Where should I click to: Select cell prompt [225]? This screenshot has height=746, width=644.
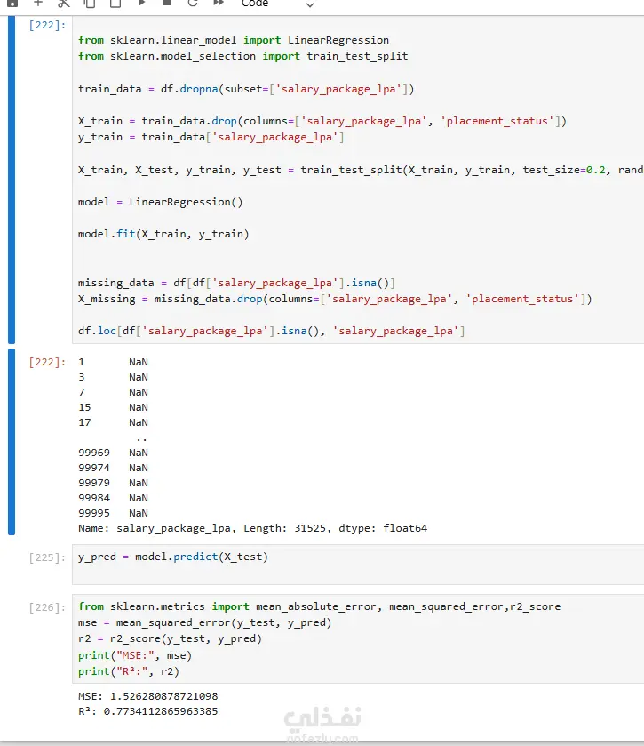click(x=47, y=557)
